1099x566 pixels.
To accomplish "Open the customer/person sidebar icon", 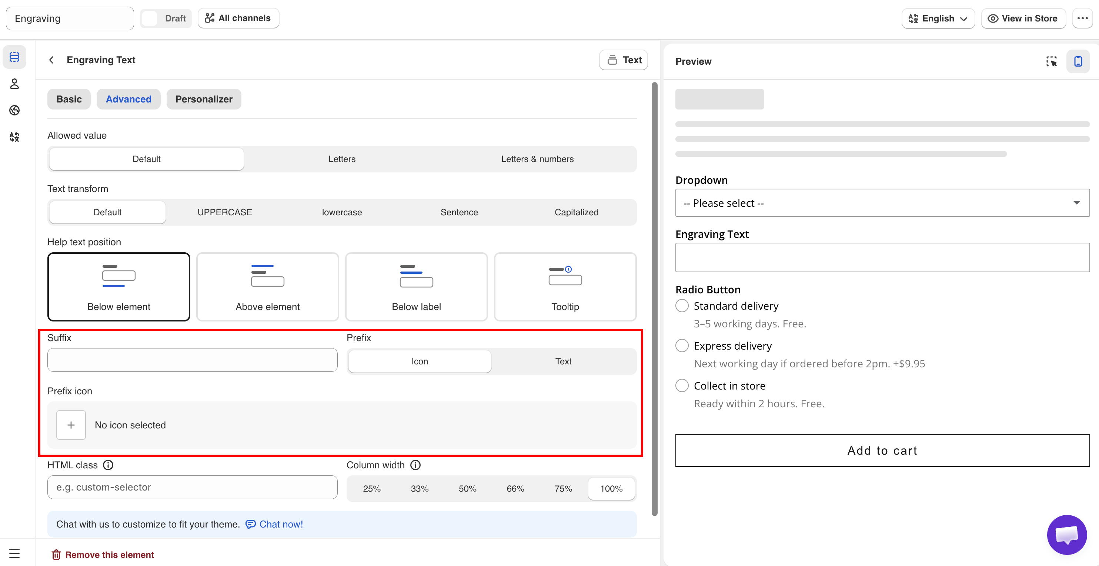I will (x=14, y=84).
